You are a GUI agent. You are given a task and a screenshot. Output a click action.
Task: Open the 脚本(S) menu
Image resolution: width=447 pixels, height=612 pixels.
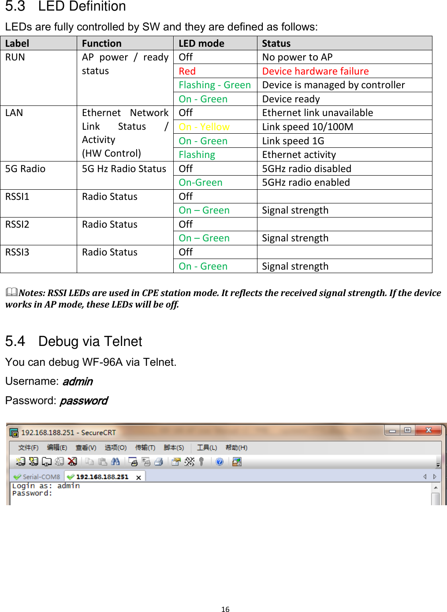[x=174, y=447]
